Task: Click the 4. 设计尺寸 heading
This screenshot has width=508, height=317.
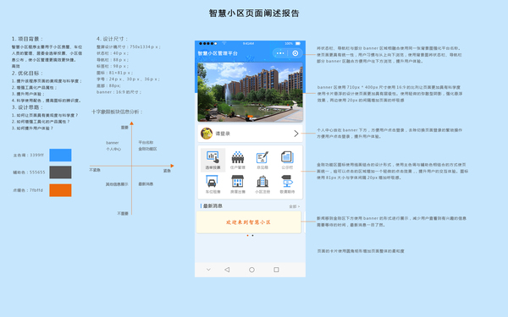Action: (112, 39)
